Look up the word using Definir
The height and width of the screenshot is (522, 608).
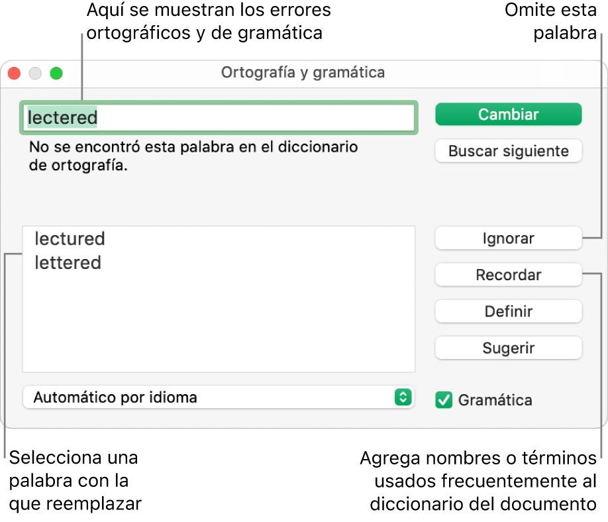click(x=508, y=311)
